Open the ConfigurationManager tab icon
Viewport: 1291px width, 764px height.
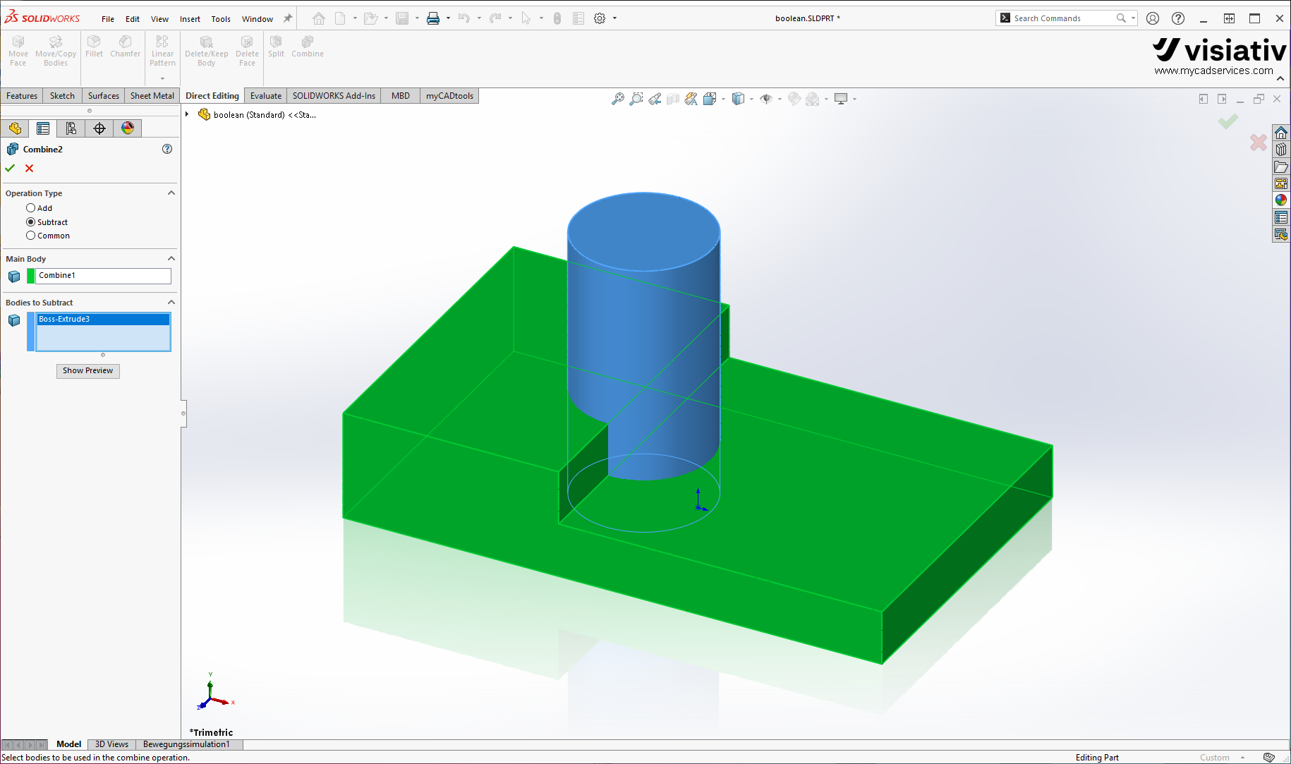(71, 128)
